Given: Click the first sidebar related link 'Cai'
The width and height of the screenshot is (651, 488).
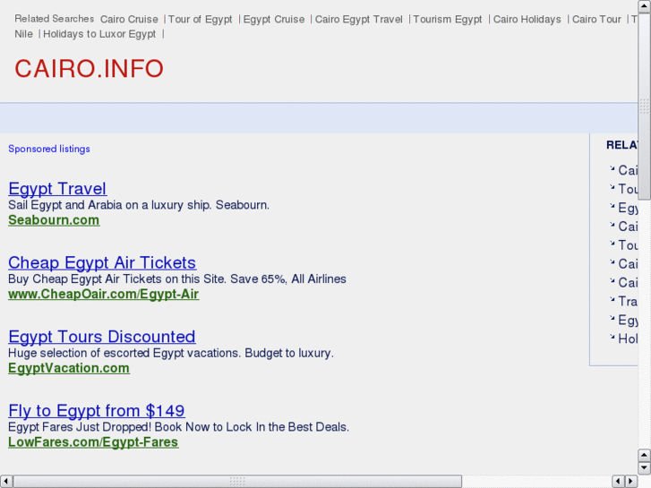Looking at the screenshot, I should point(628,170).
